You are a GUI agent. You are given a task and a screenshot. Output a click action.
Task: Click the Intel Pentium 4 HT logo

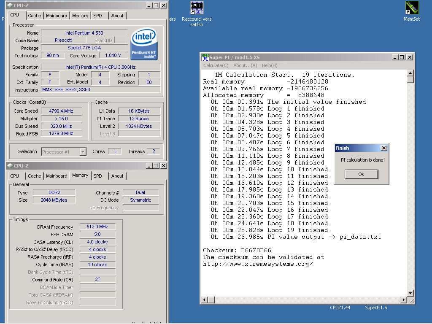click(144, 44)
